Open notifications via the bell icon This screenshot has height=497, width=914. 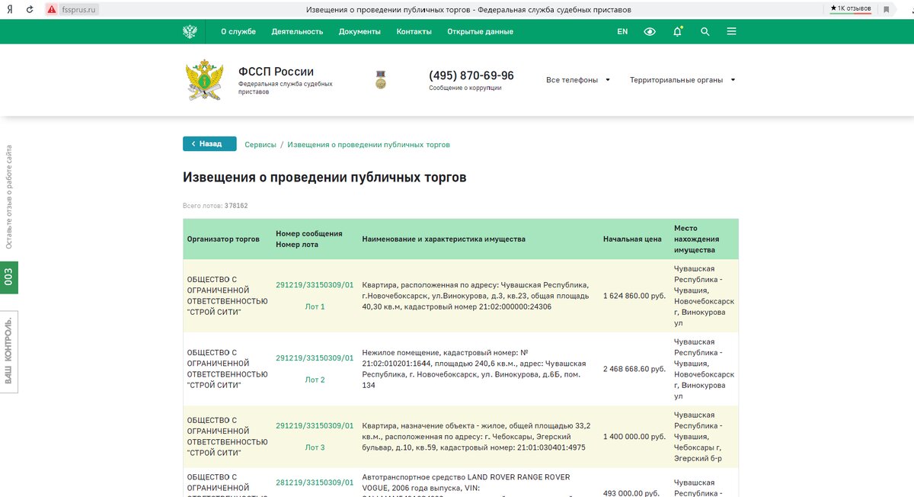click(x=676, y=31)
